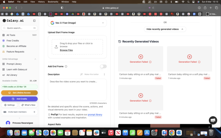Open Feature Requests
This screenshot has width=221, height=138.
(x=19, y=52)
